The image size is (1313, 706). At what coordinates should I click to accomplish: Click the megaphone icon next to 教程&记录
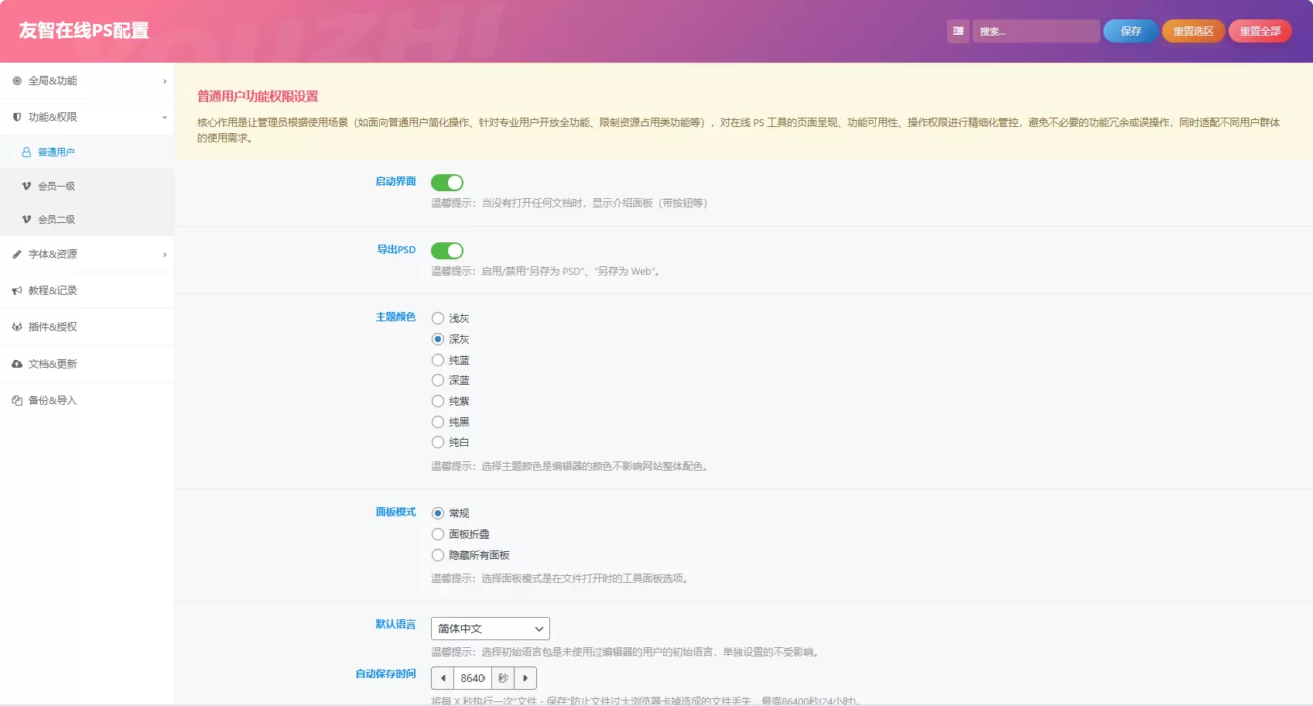pos(17,290)
